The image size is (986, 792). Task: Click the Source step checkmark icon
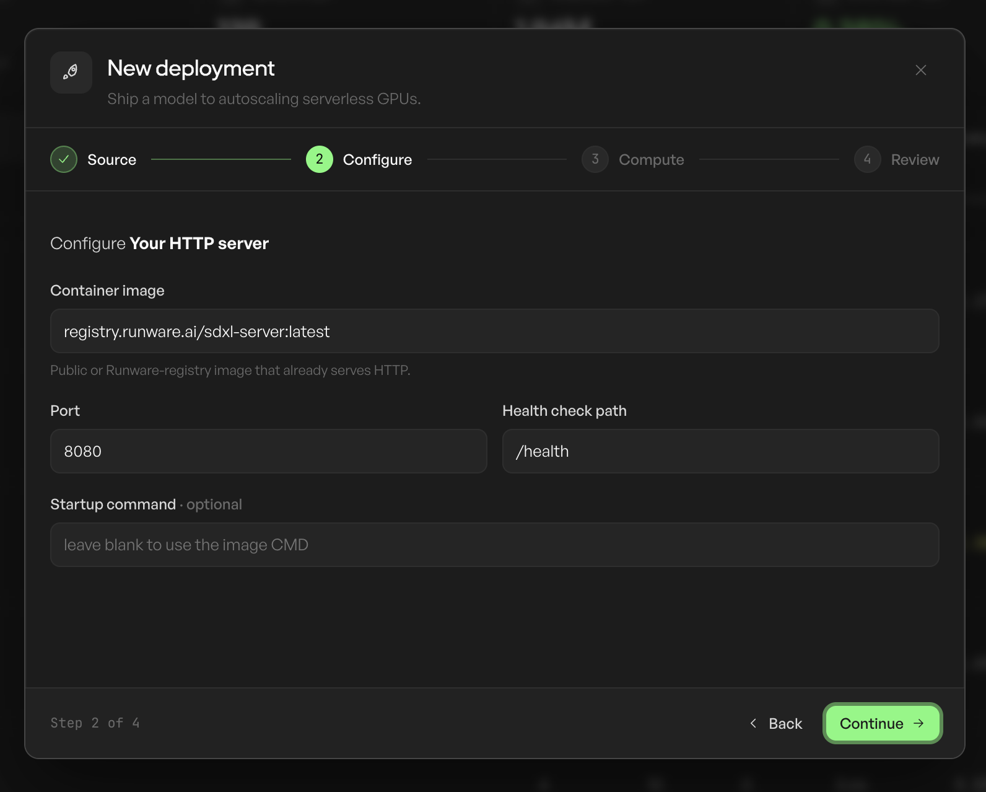(64, 159)
